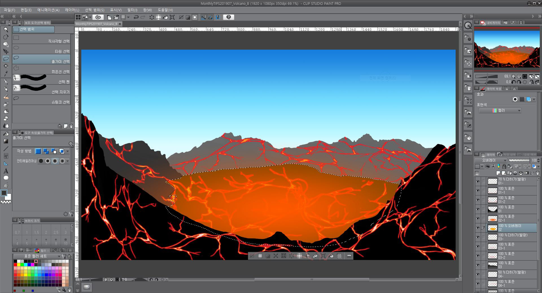Enable Lock Layer in the Layers panel

[x=504, y=166]
